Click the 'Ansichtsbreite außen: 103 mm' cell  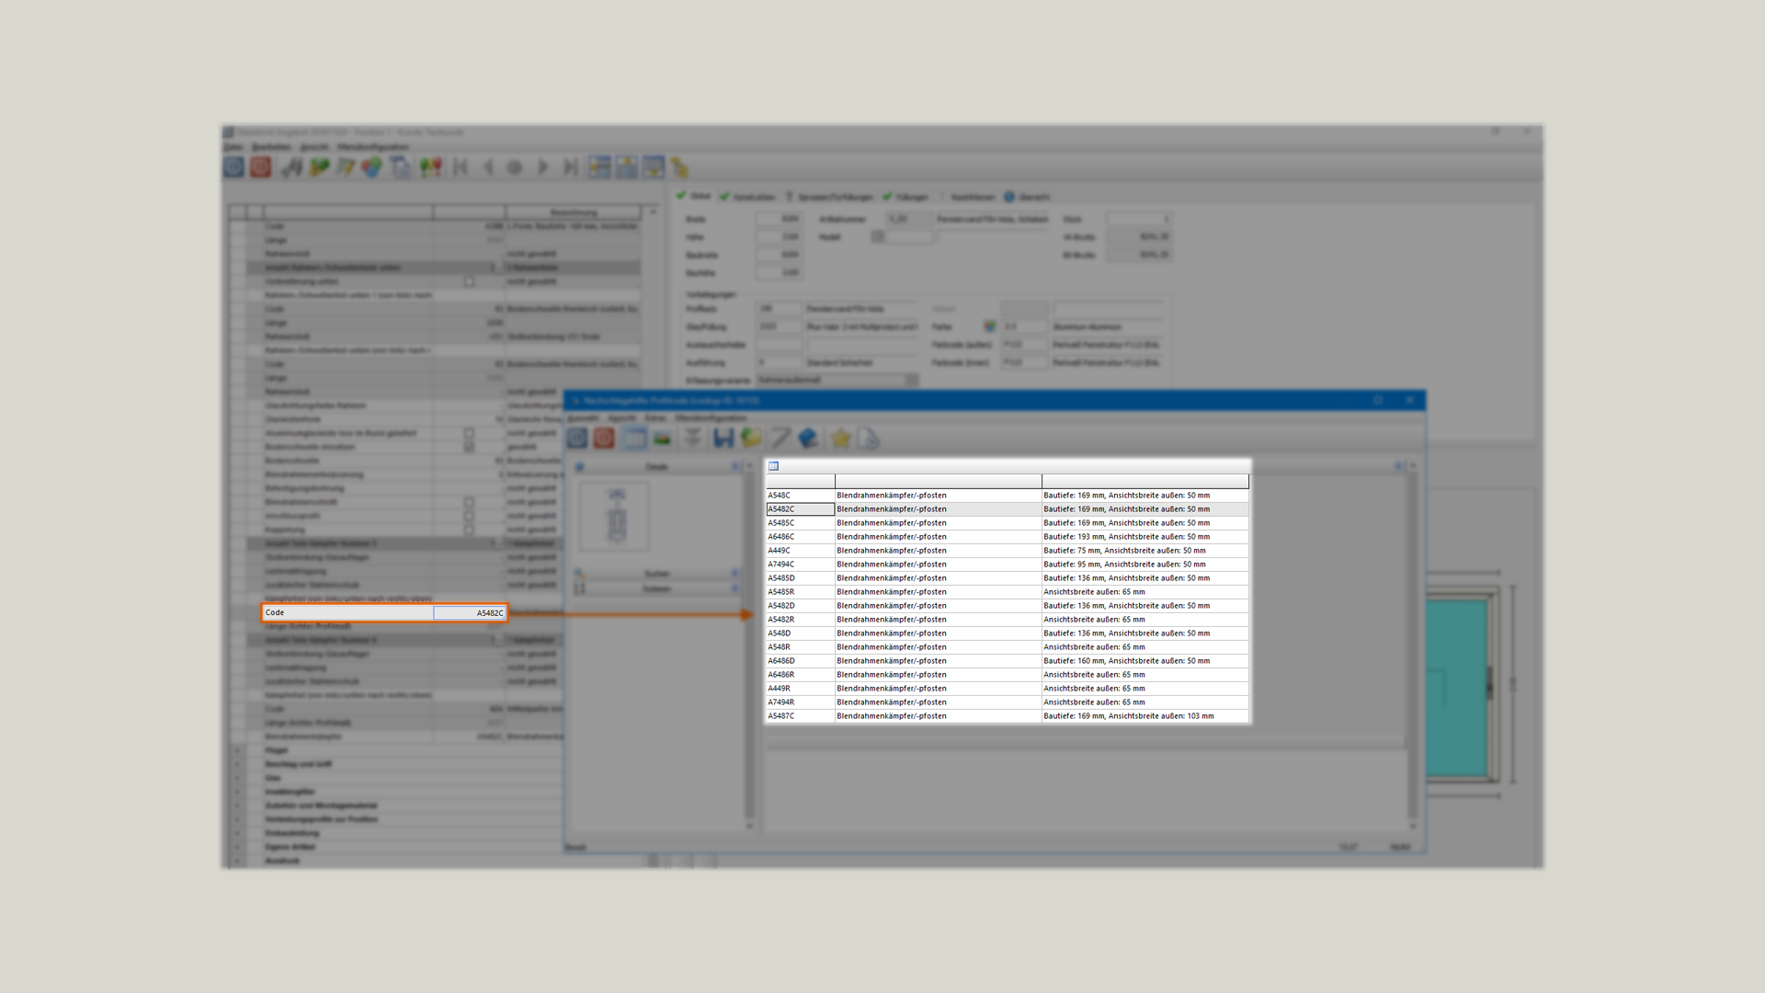click(x=1145, y=715)
